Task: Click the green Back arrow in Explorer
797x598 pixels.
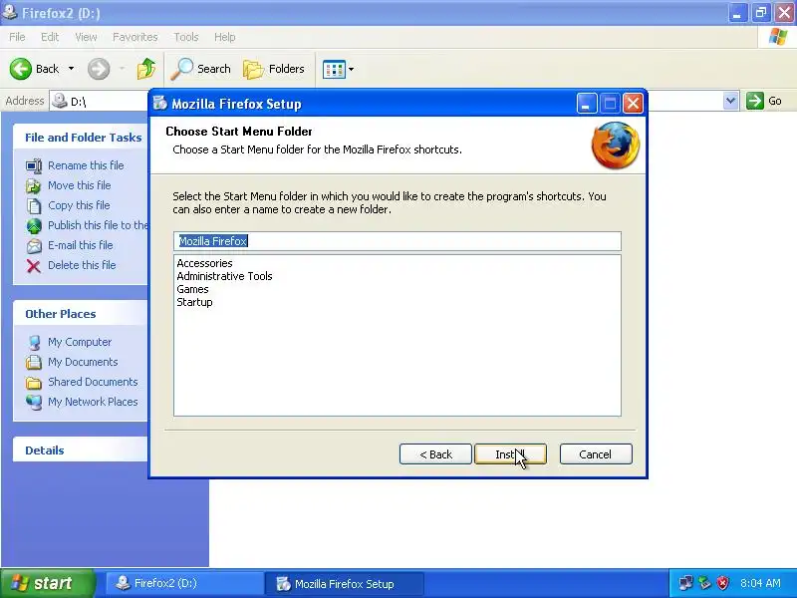Action: 21,69
